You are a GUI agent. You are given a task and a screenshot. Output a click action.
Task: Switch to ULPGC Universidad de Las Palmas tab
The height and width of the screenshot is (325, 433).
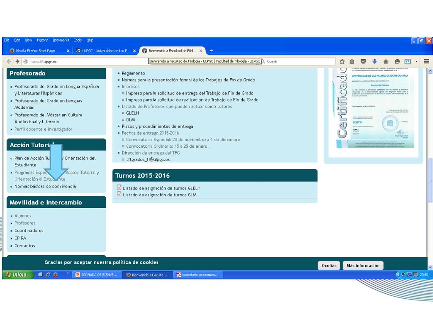coord(105,51)
